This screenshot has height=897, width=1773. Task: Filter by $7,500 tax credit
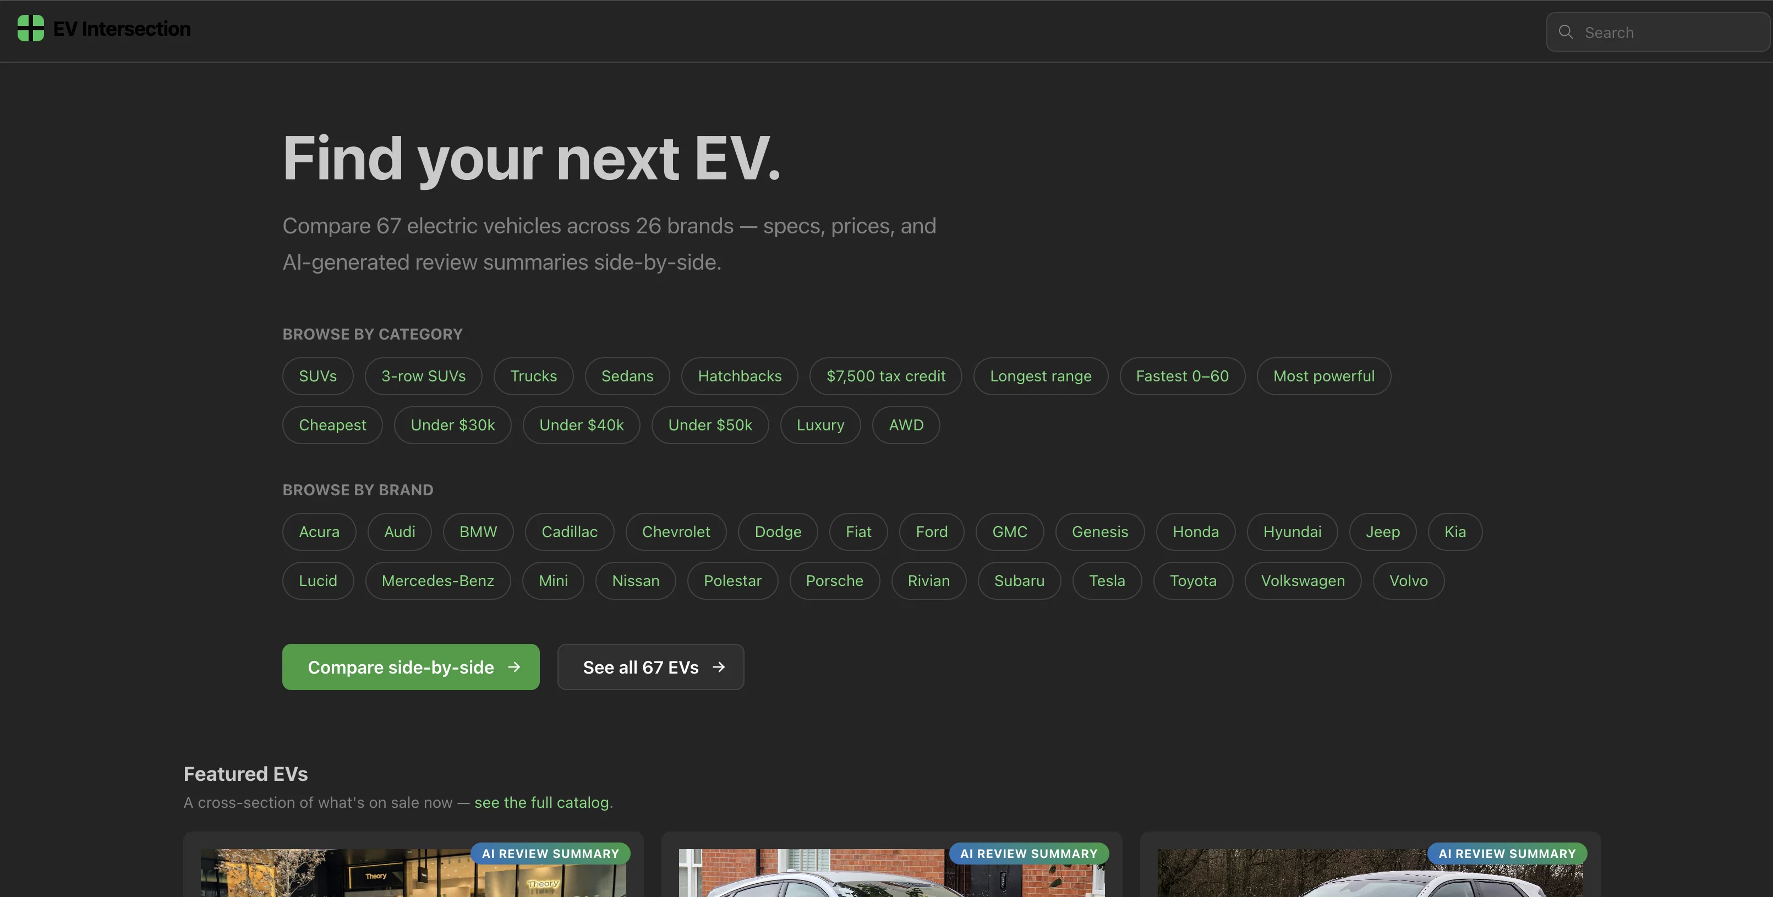pyautogui.click(x=886, y=376)
